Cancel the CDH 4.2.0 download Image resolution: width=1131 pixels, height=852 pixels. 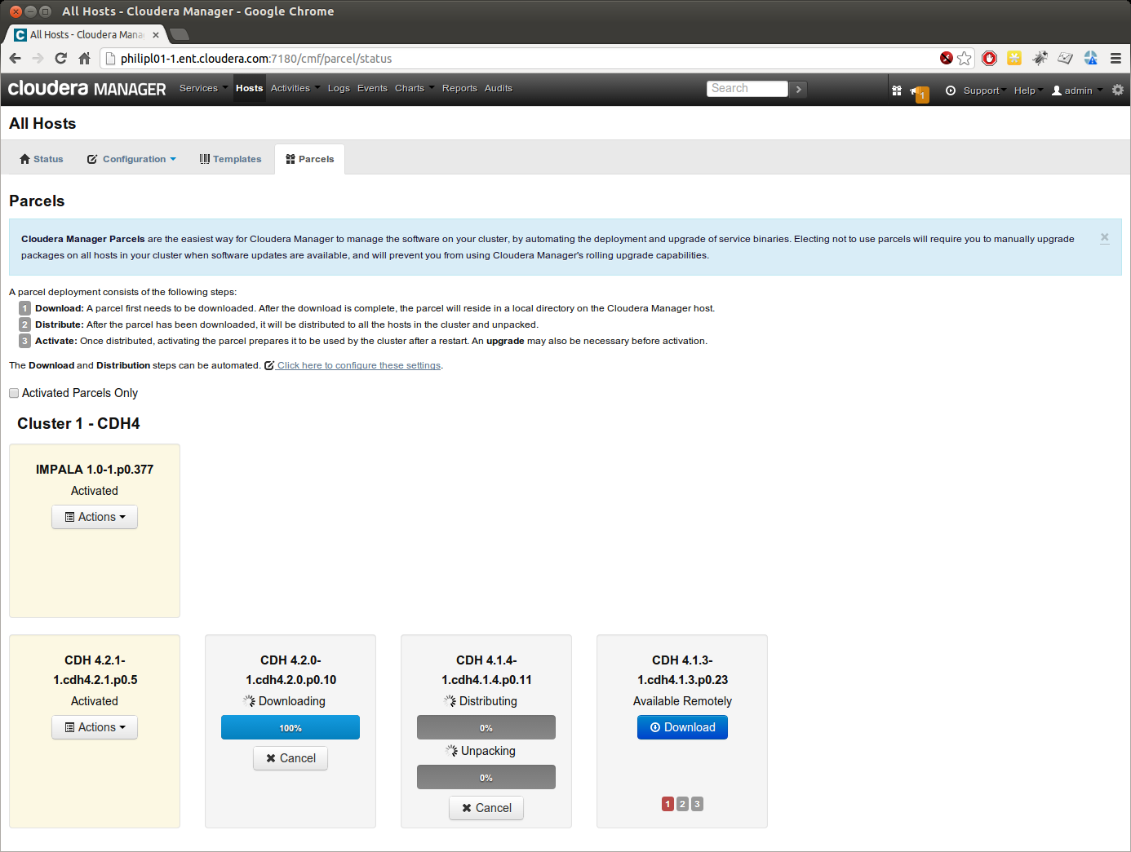291,758
